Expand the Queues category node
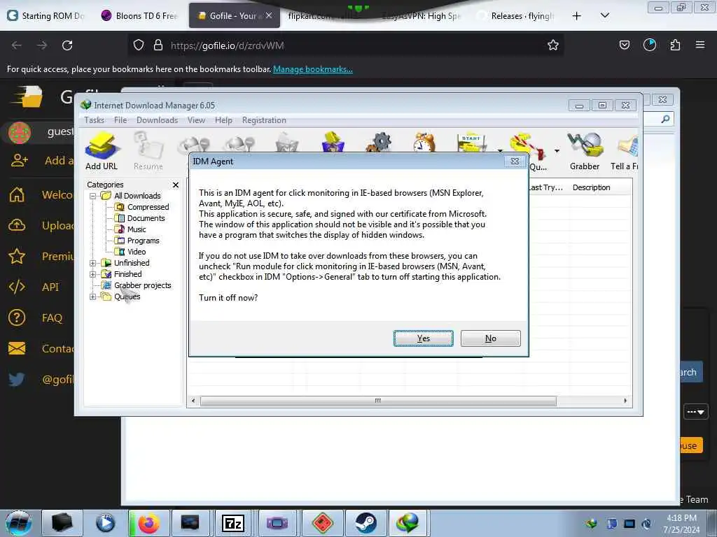 click(93, 296)
